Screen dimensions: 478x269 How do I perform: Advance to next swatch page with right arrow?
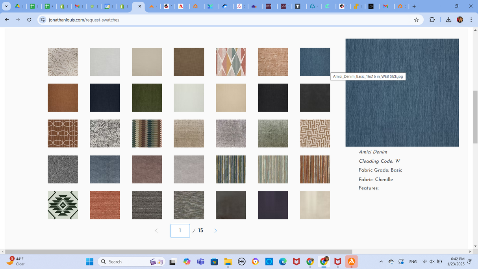pos(215,230)
